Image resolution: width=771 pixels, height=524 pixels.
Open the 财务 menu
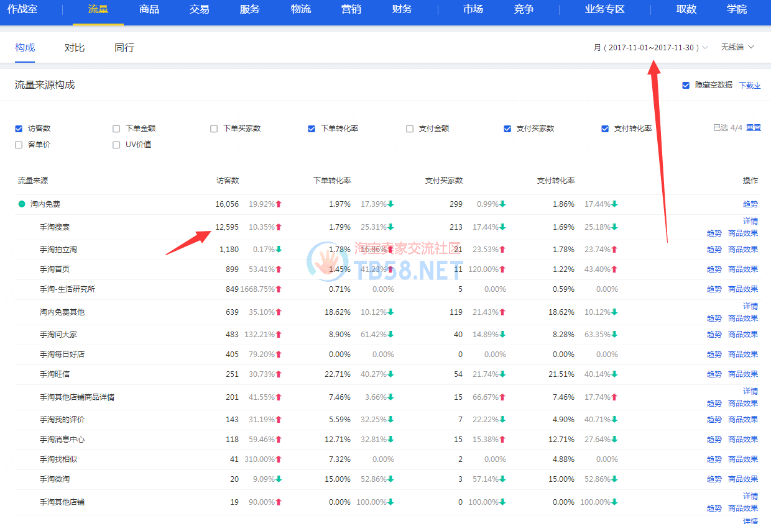pyautogui.click(x=402, y=9)
